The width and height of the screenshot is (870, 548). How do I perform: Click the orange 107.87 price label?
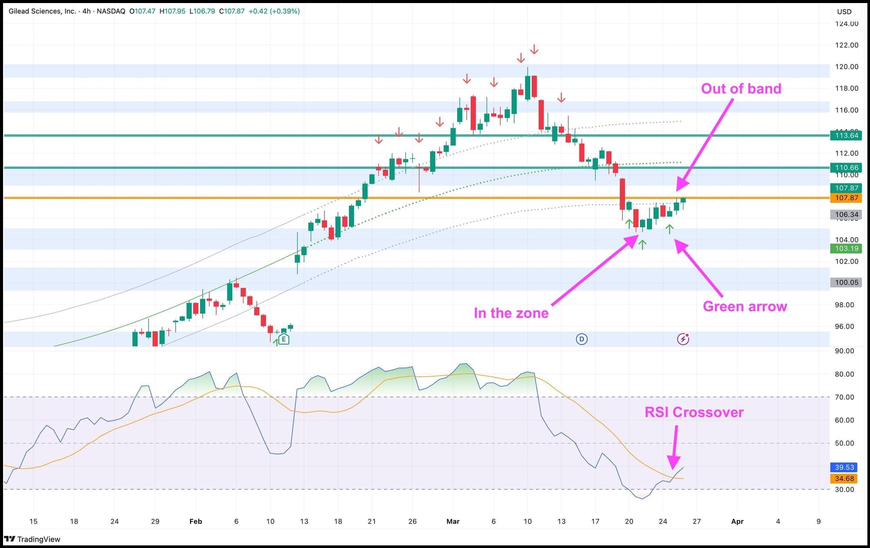pyautogui.click(x=846, y=198)
